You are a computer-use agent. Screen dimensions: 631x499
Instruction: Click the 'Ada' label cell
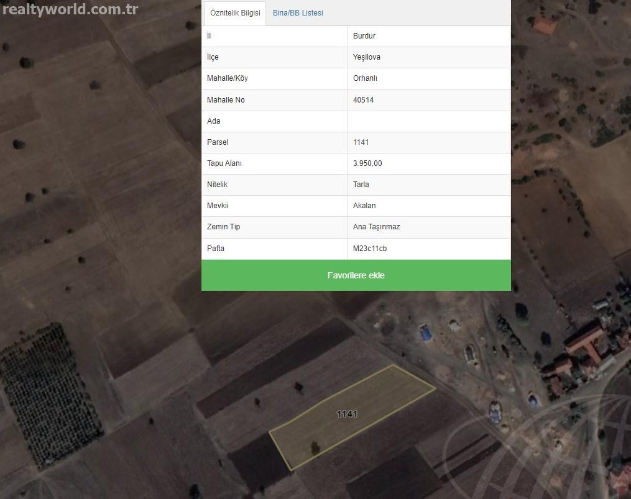point(274,121)
